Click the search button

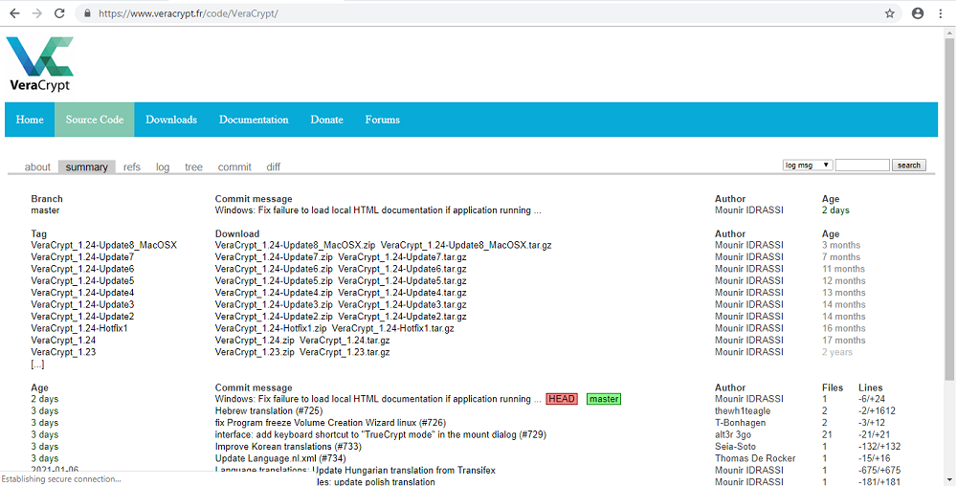(909, 166)
